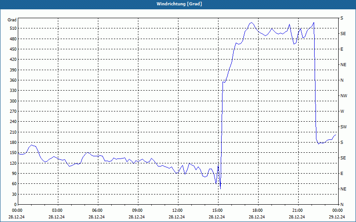This screenshot has width=356, height=222.
Task: Click the 21:00 time label
Action: click(x=297, y=210)
